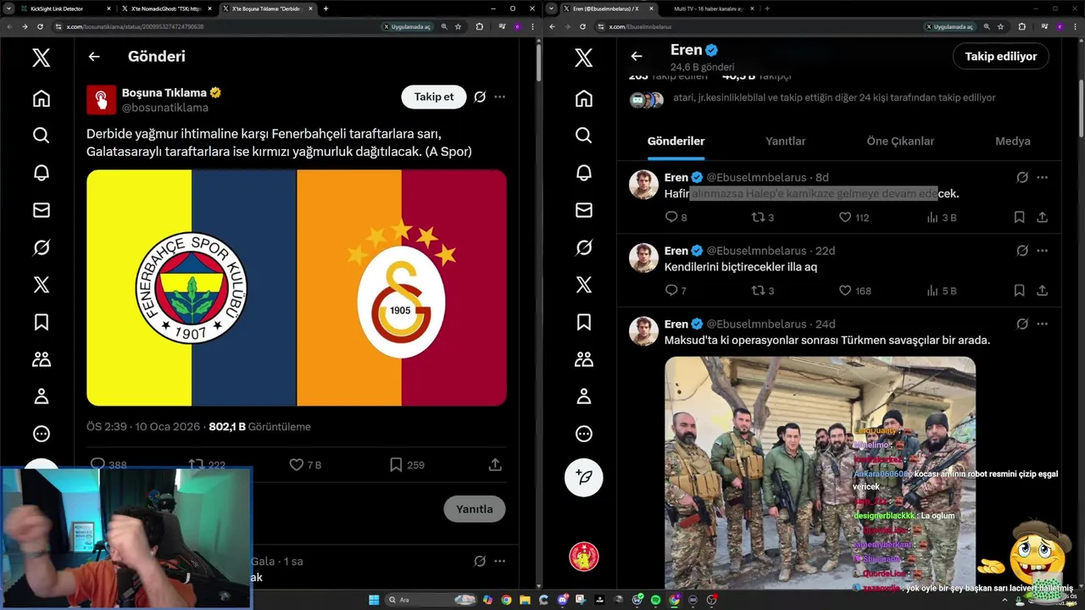The image size is (1085, 610).
Task: Bookmark Eren's Halep kamikaze post
Action: pyautogui.click(x=1020, y=218)
